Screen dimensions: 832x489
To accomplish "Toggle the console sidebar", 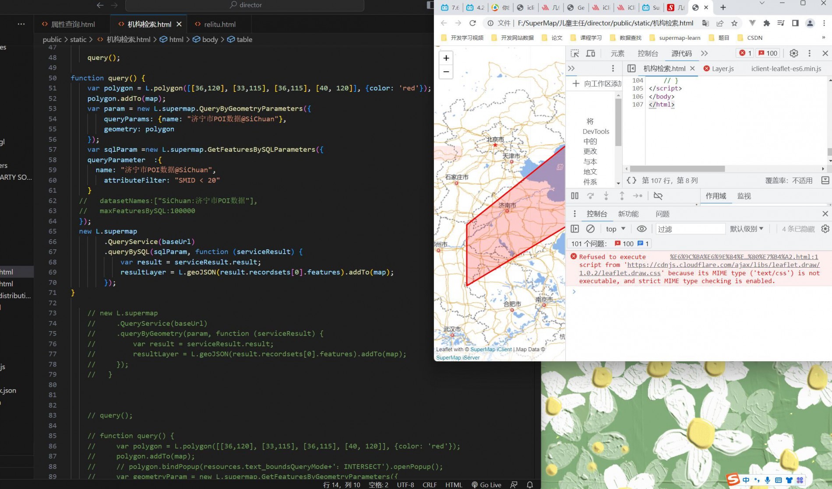I will click(x=575, y=229).
